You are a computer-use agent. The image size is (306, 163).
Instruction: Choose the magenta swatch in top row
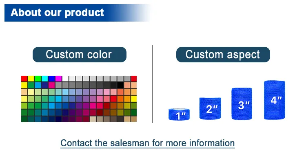pos(58,79)
